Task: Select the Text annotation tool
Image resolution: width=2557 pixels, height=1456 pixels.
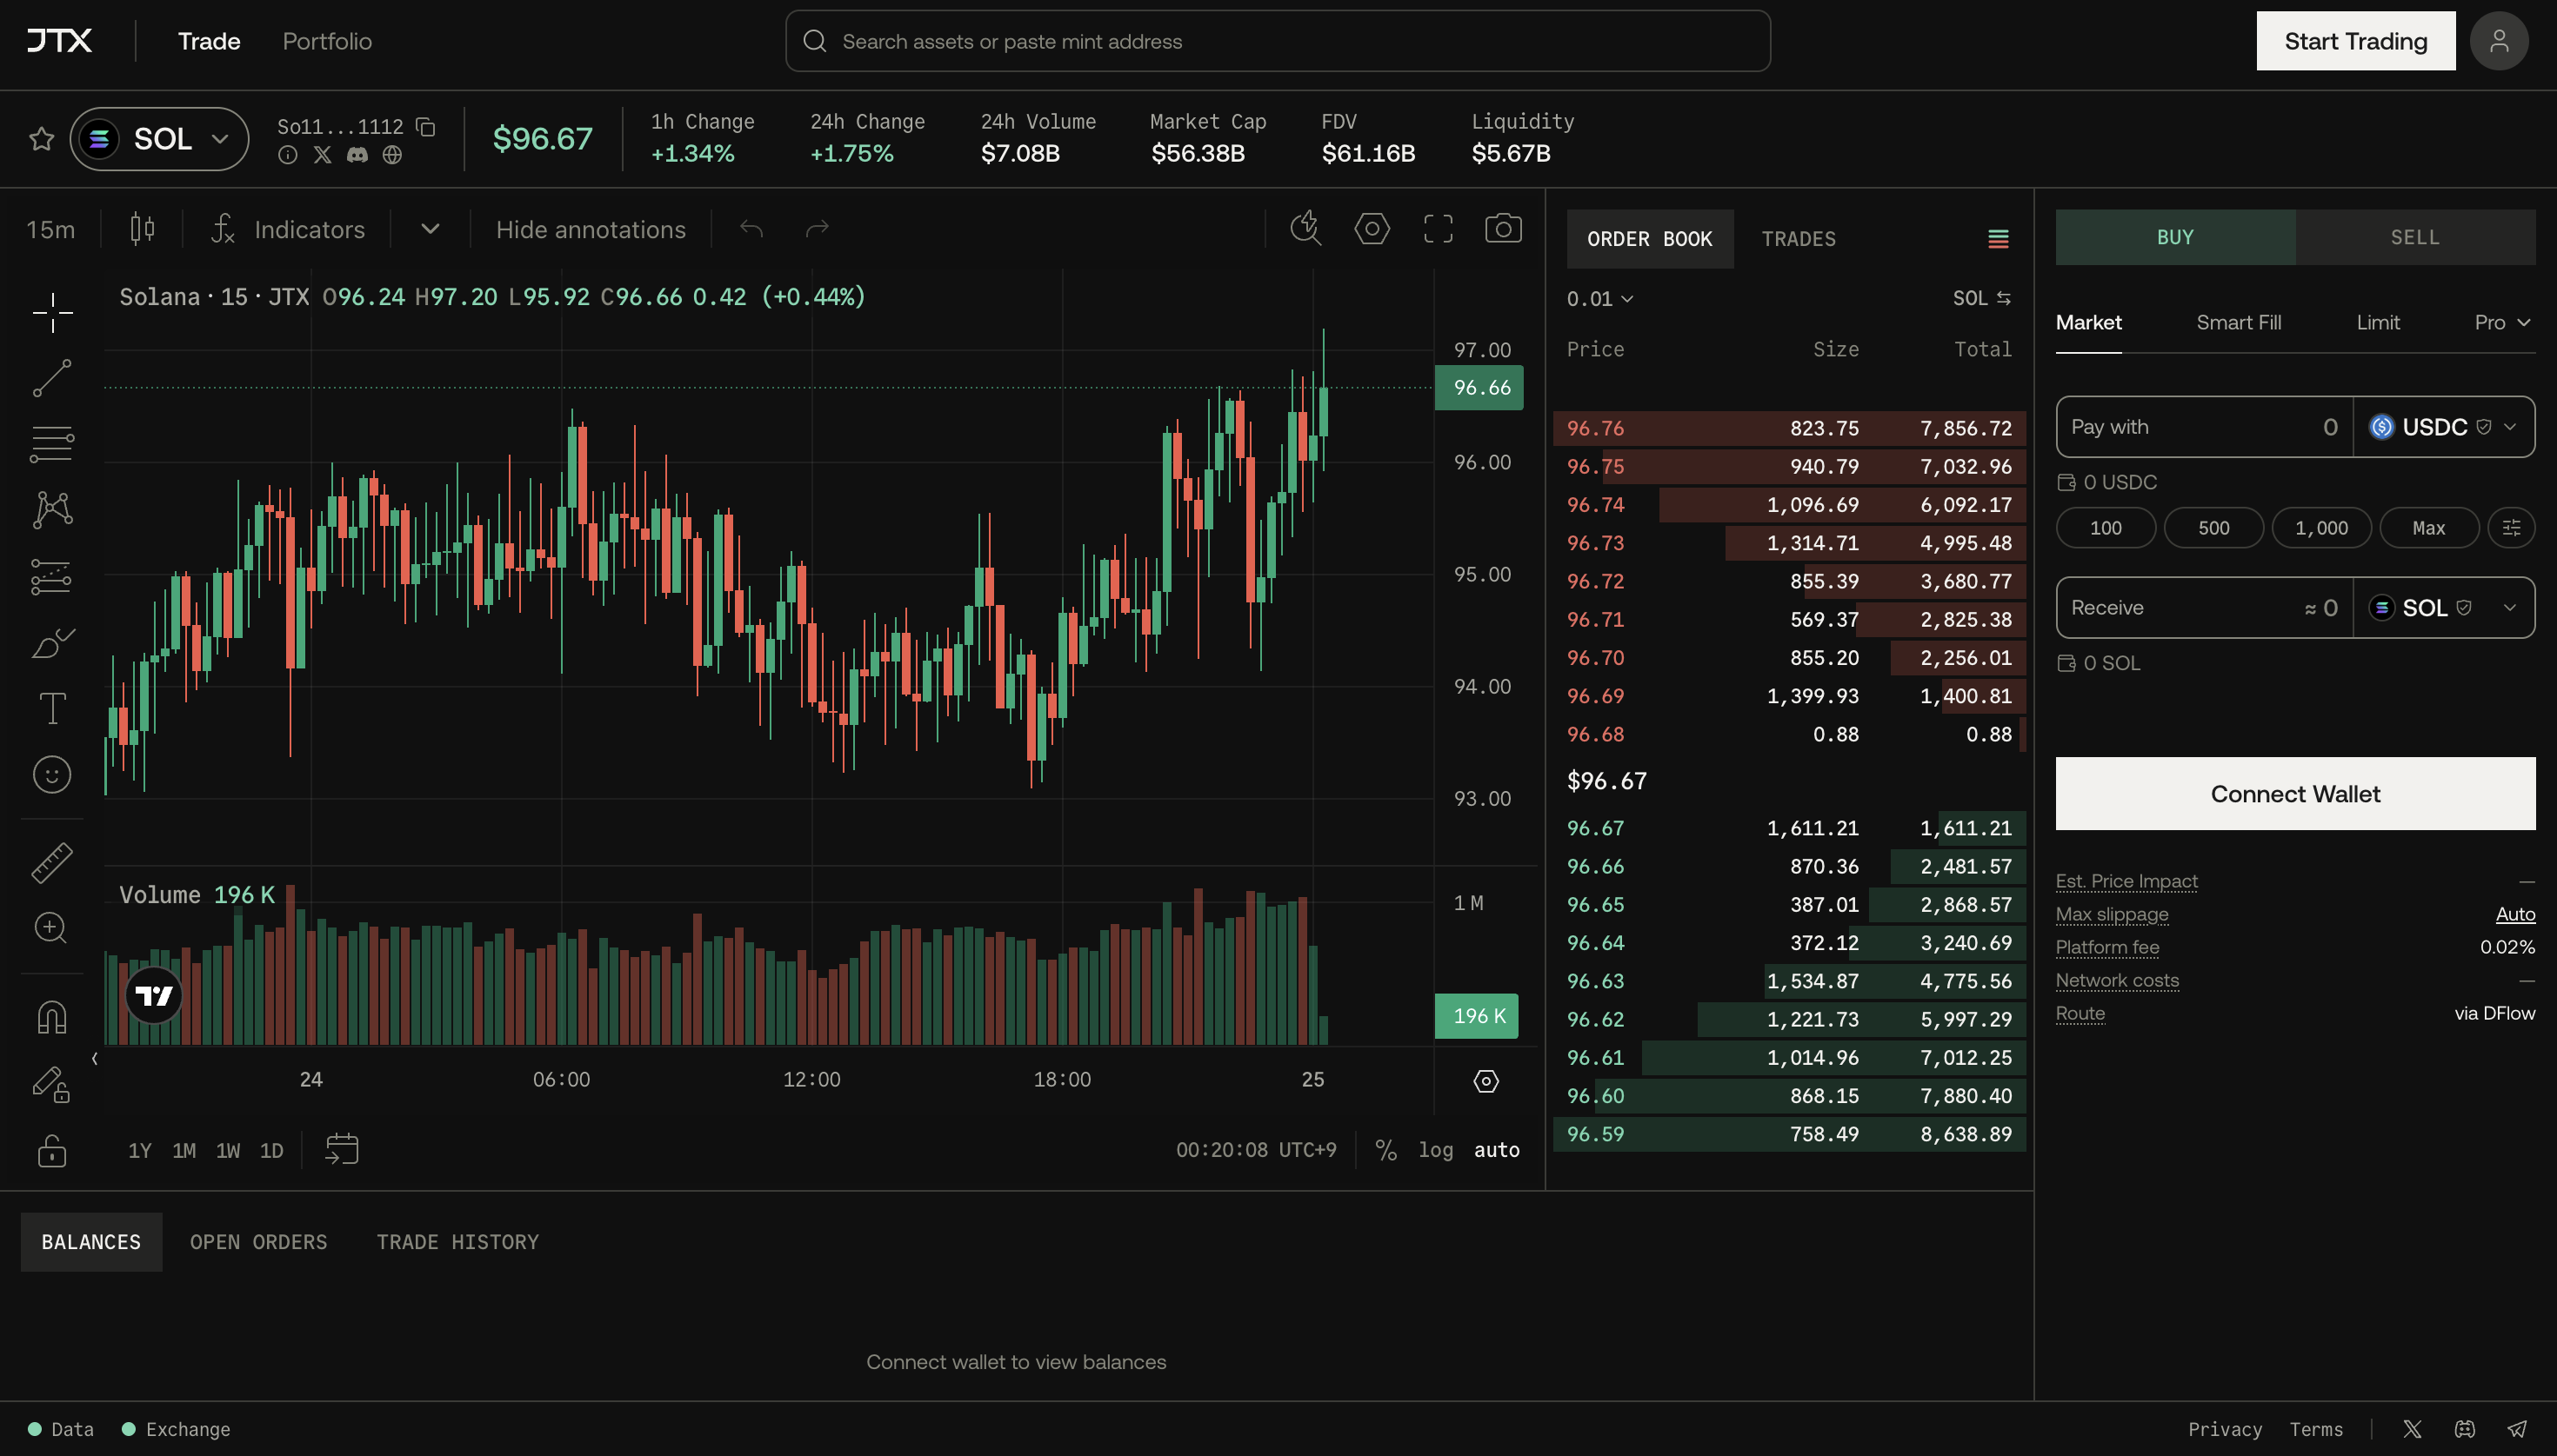Action: point(52,709)
